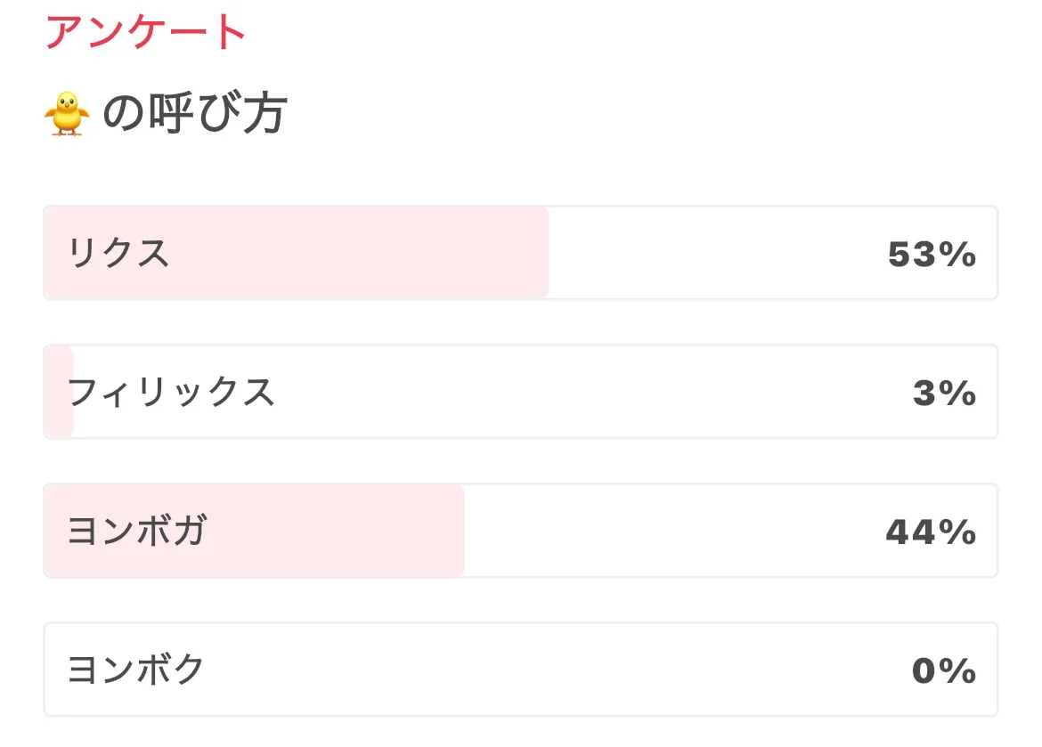
Task: Choose the ヨンボク poll option
Action: click(x=520, y=670)
